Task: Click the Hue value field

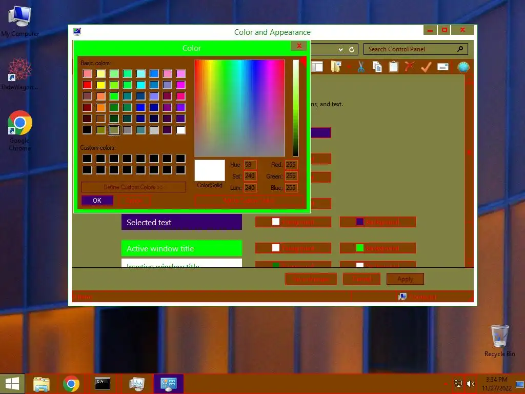Action: [x=250, y=165]
